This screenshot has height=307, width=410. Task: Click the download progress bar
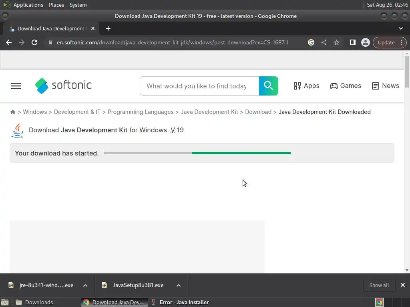[197, 153]
